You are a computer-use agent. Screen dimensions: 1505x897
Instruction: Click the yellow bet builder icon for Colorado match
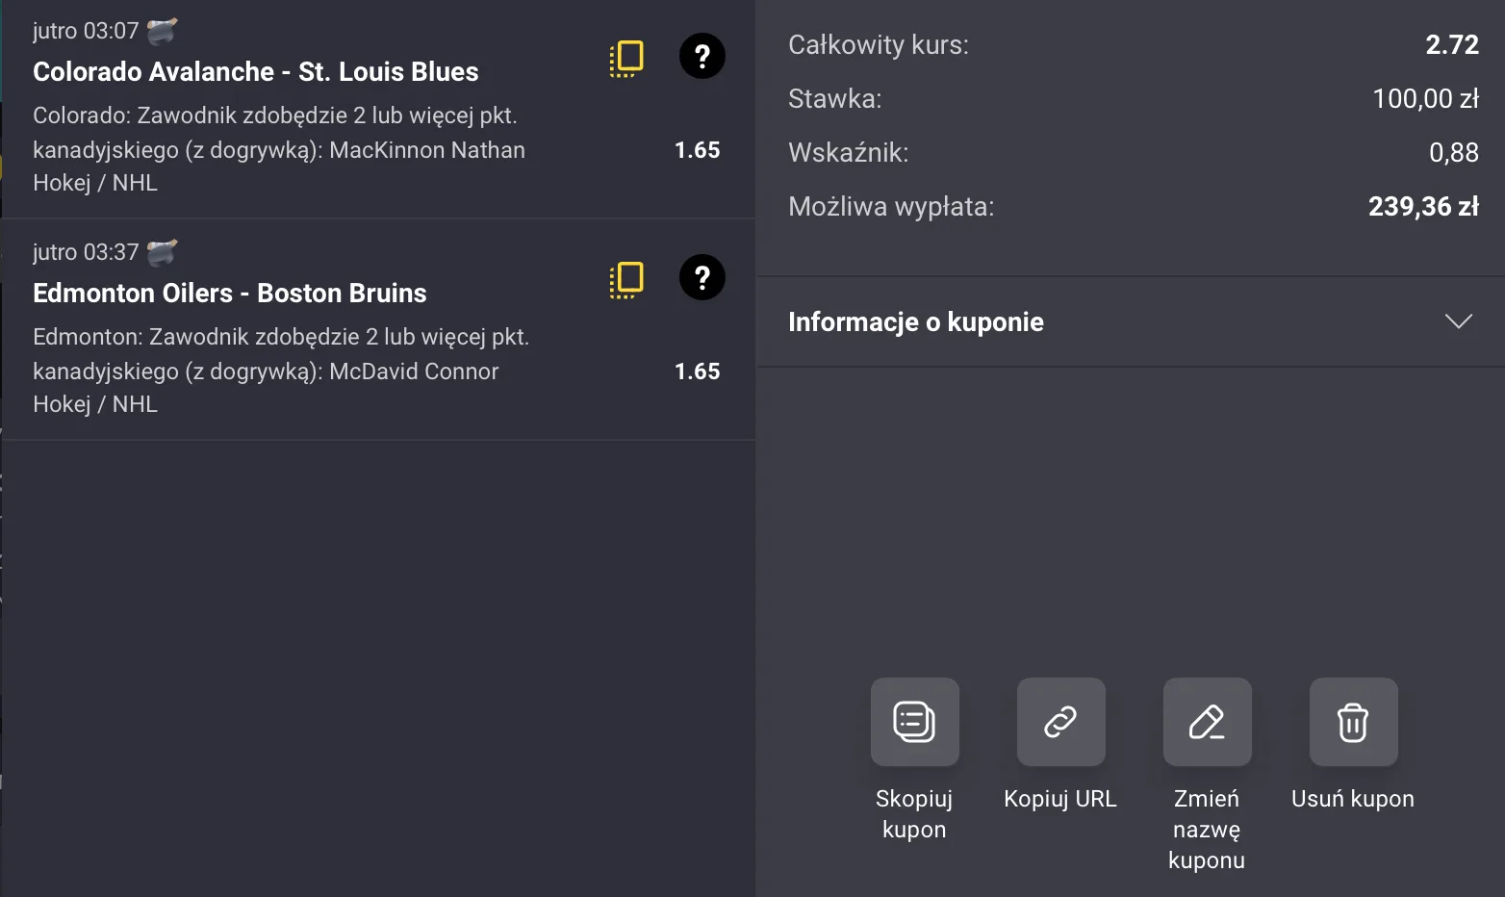[626, 58]
